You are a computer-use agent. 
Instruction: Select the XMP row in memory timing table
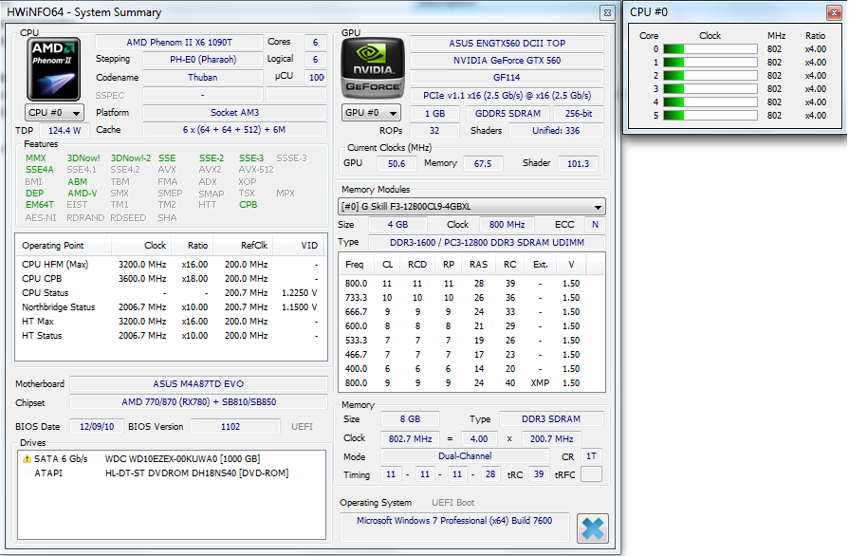click(x=471, y=383)
